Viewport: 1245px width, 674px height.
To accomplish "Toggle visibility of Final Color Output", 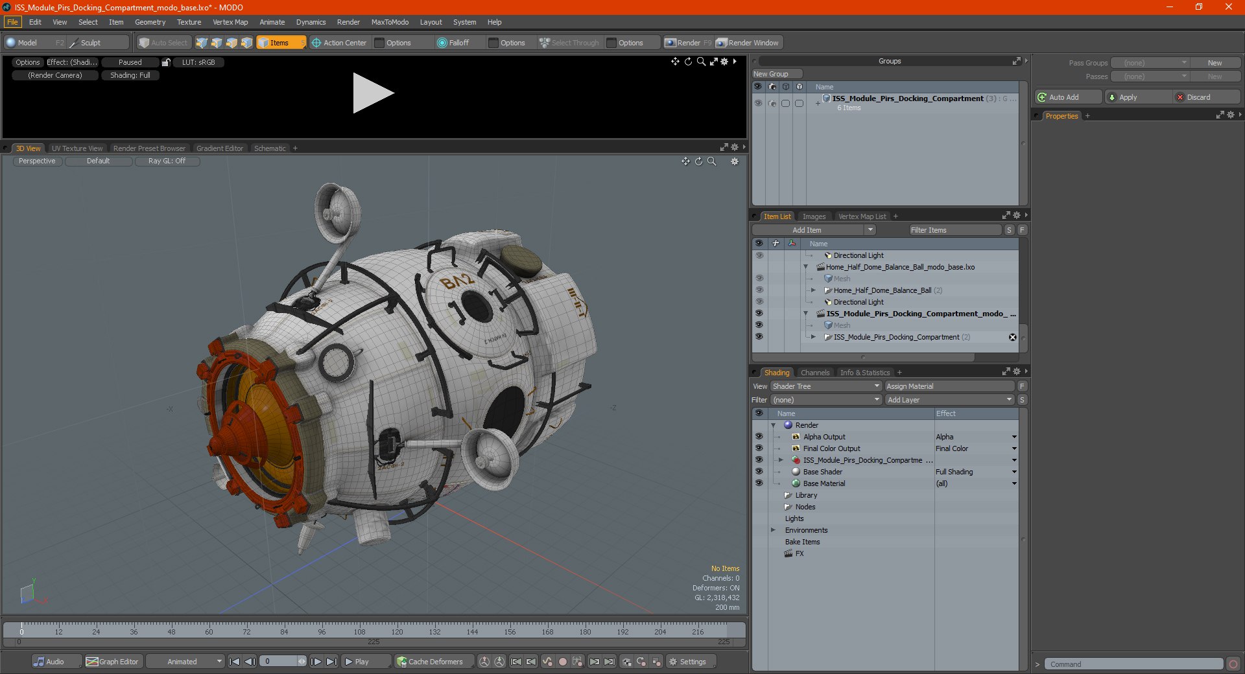I will point(759,448).
